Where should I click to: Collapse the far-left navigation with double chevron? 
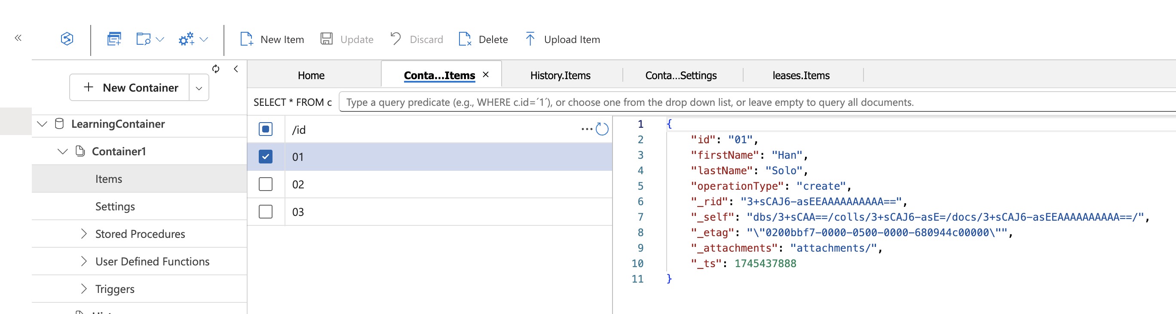18,38
